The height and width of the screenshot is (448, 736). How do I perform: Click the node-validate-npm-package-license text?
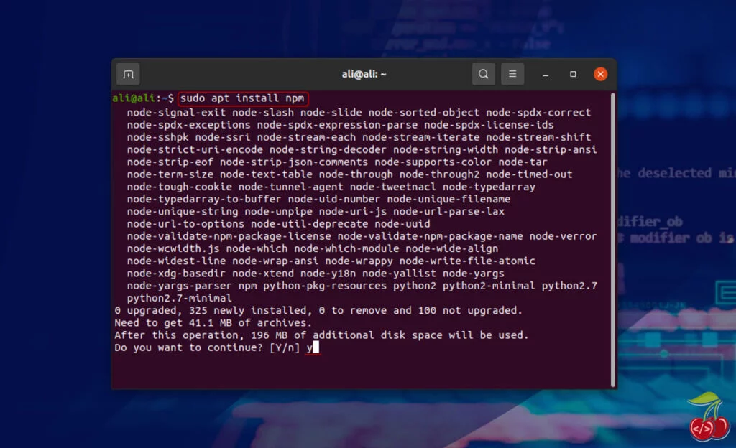coord(229,236)
